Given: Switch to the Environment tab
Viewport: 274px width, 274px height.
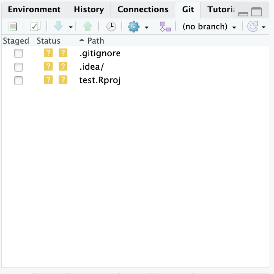Looking at the screenshot, I should click(x=34, y=9).
